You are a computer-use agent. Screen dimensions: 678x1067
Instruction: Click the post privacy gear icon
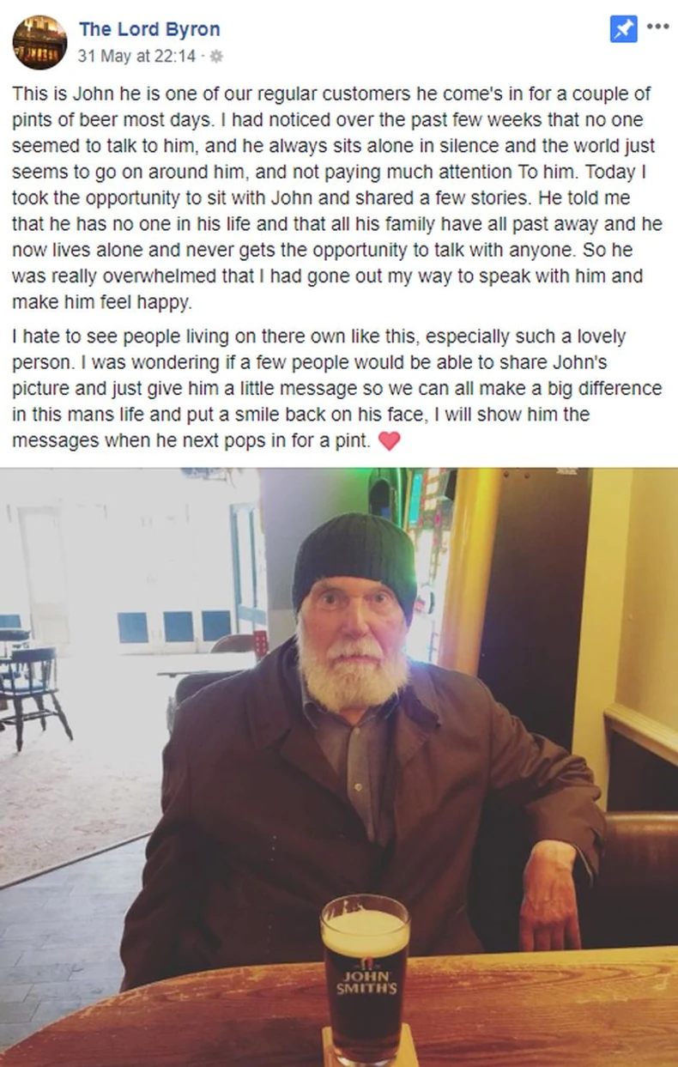(216, 57)
